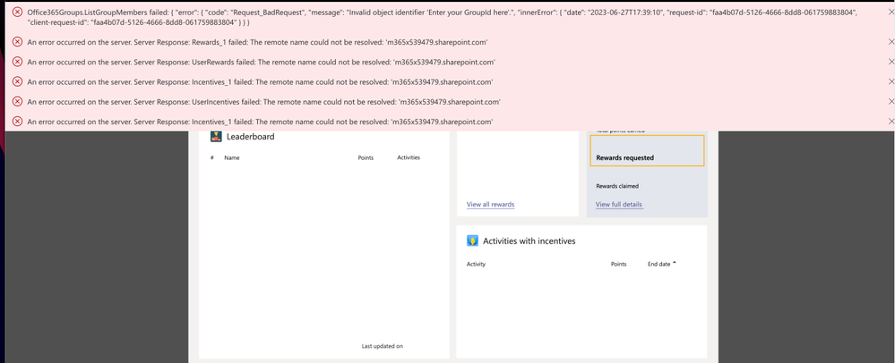Dismiss the Office365Groups.ListGroupMembers error banner
This screenshot has width=895, height=363.
point(891,11)
